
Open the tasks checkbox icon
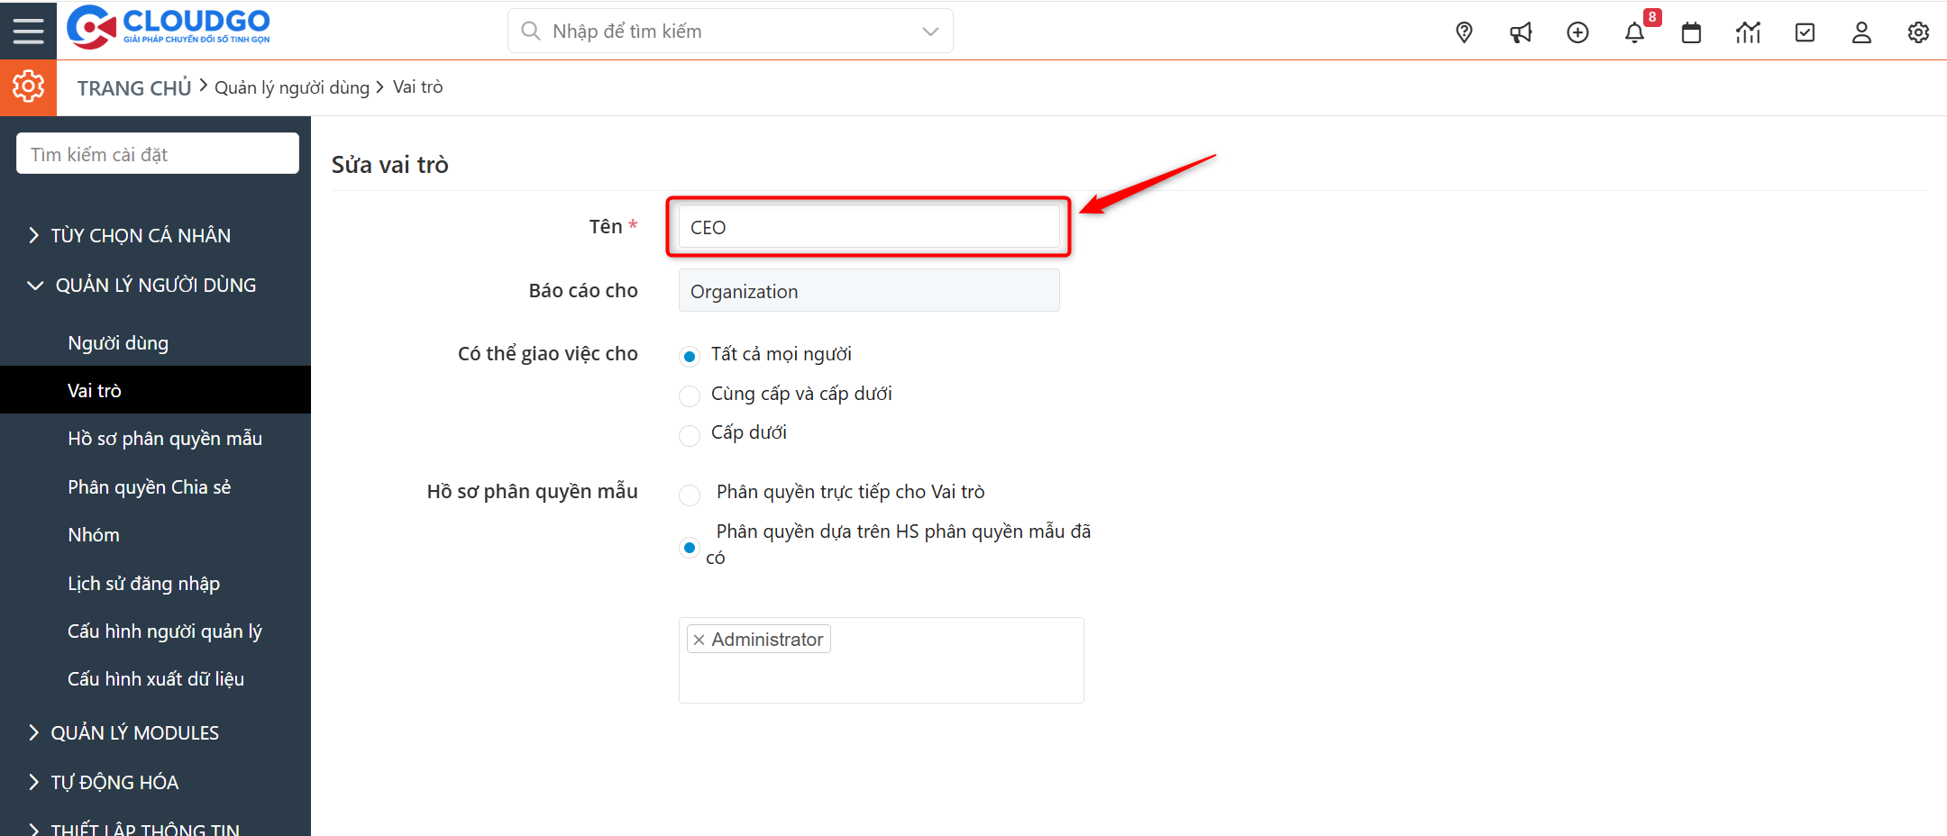point(1805,31)
